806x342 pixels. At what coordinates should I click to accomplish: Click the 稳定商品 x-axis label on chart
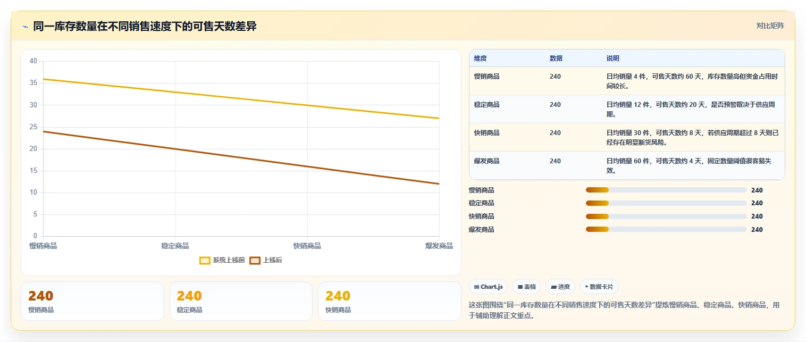[x=175, y=246]
